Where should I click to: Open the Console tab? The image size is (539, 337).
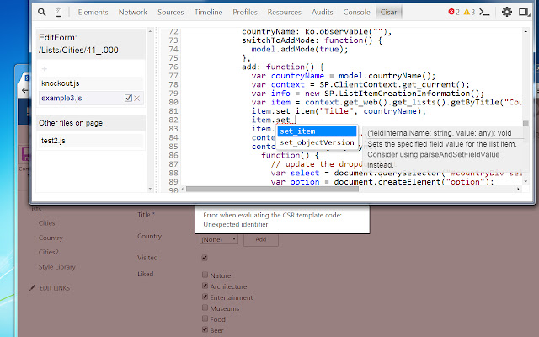coord(356,13)
